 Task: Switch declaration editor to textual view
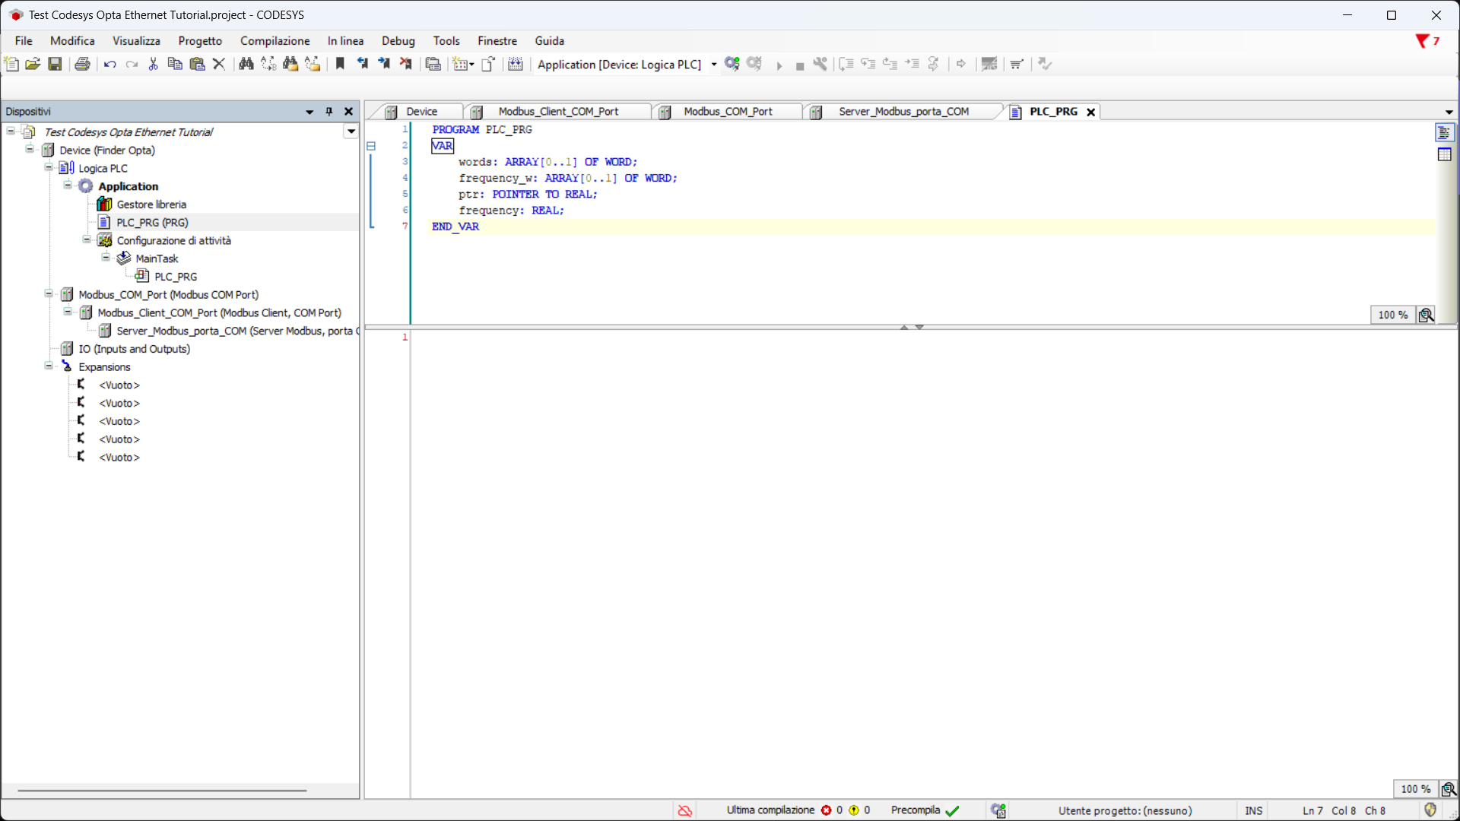coord(1444,133)
